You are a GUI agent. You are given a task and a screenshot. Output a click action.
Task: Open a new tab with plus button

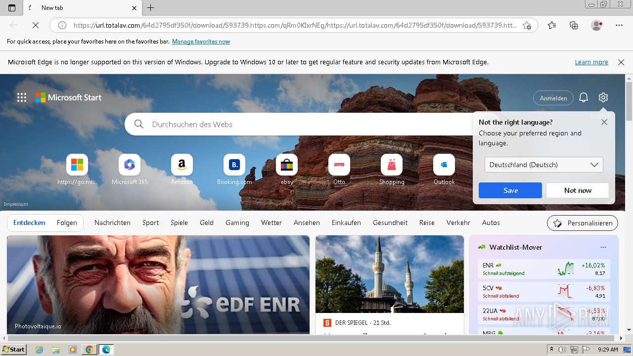(151, 8)
